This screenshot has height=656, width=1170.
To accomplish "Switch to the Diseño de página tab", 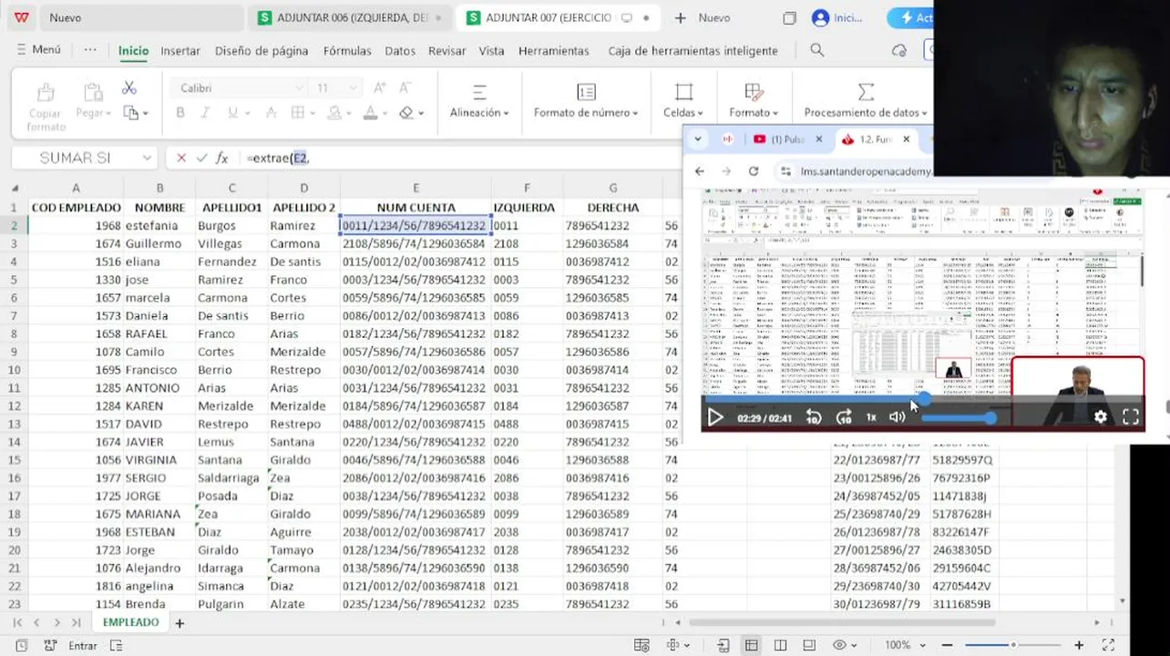I will coord(262,51).
